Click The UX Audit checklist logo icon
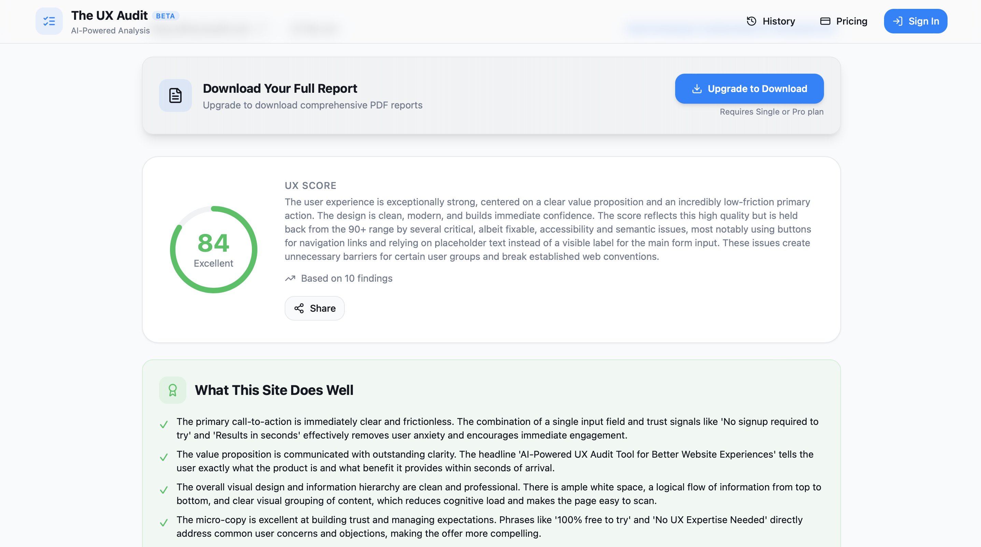The width and height of the screenshot is (981, 547). click(49, 21)
